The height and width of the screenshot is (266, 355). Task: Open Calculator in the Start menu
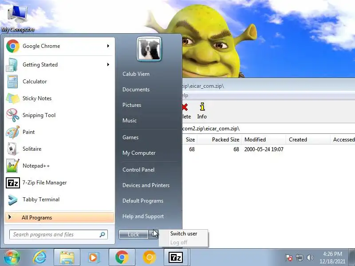pos(59,82)
